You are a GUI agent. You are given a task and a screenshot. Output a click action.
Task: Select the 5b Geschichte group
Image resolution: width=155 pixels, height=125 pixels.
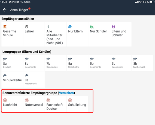coord(99,63)
